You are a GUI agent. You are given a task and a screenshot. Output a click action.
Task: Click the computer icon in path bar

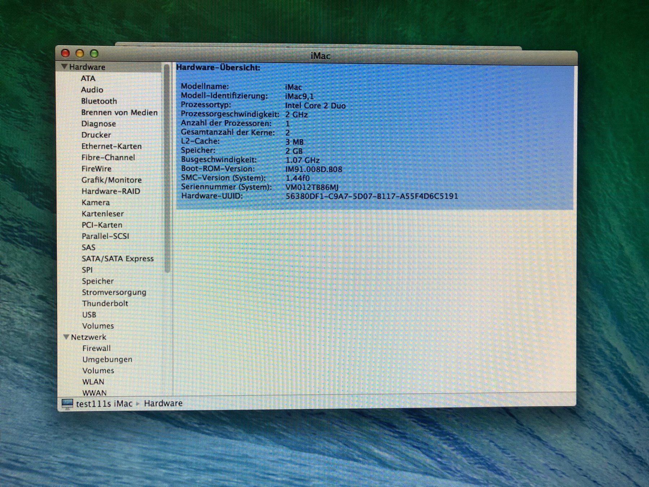click(67, 404)
